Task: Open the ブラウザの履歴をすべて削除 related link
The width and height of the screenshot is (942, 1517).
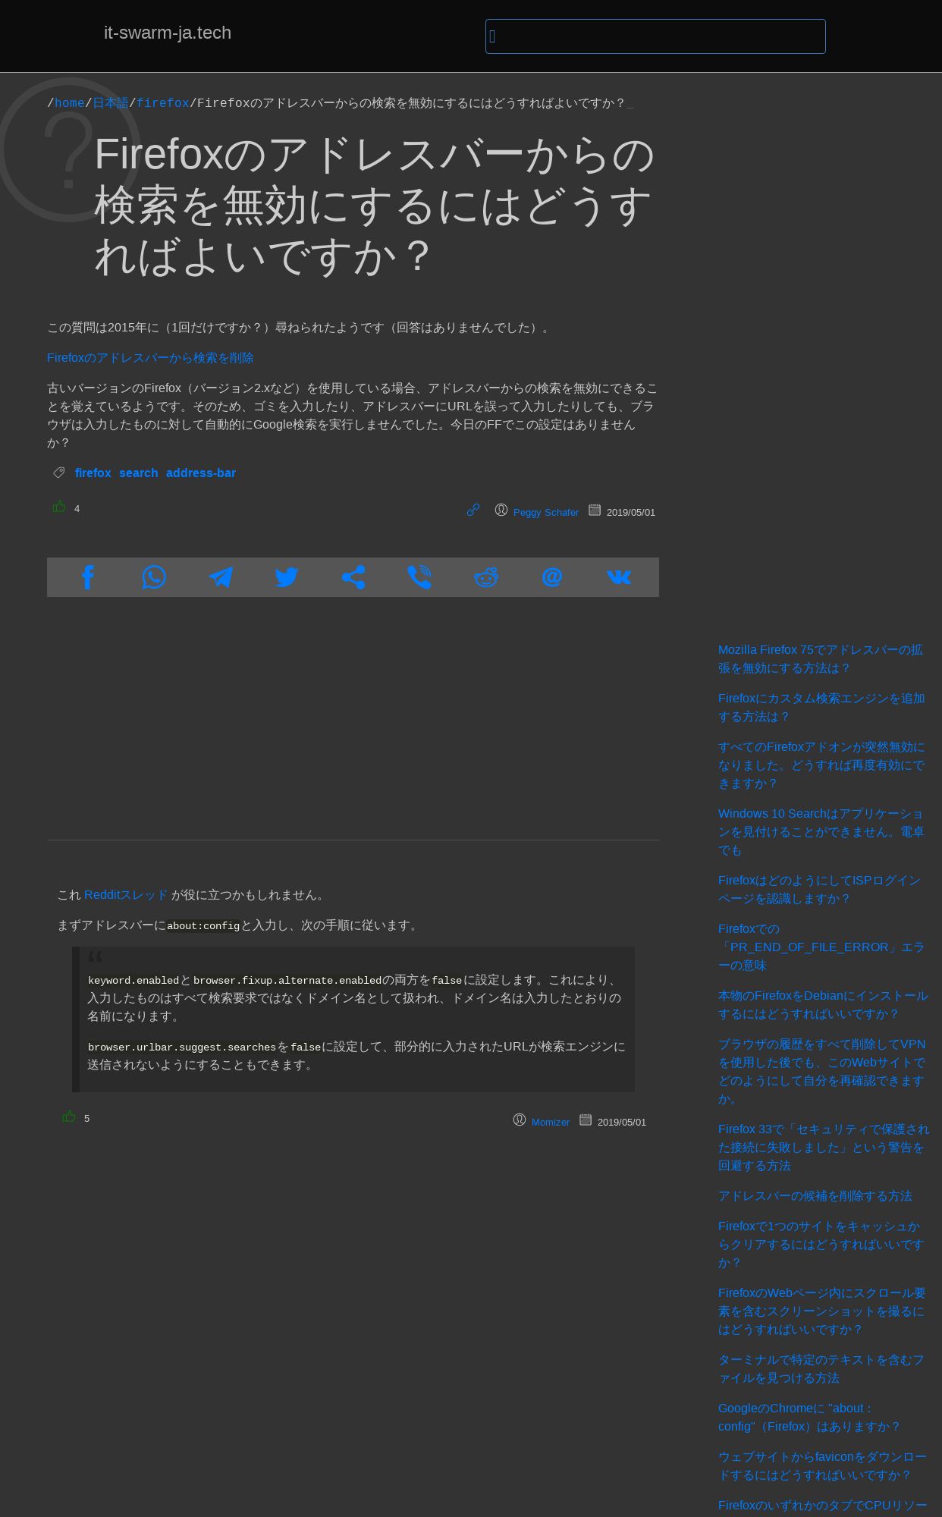Action: coord(822,1072)
